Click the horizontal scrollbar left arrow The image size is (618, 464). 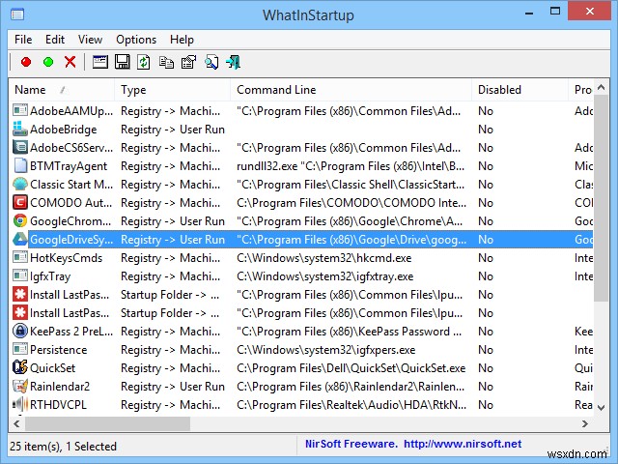coord(16,423)
